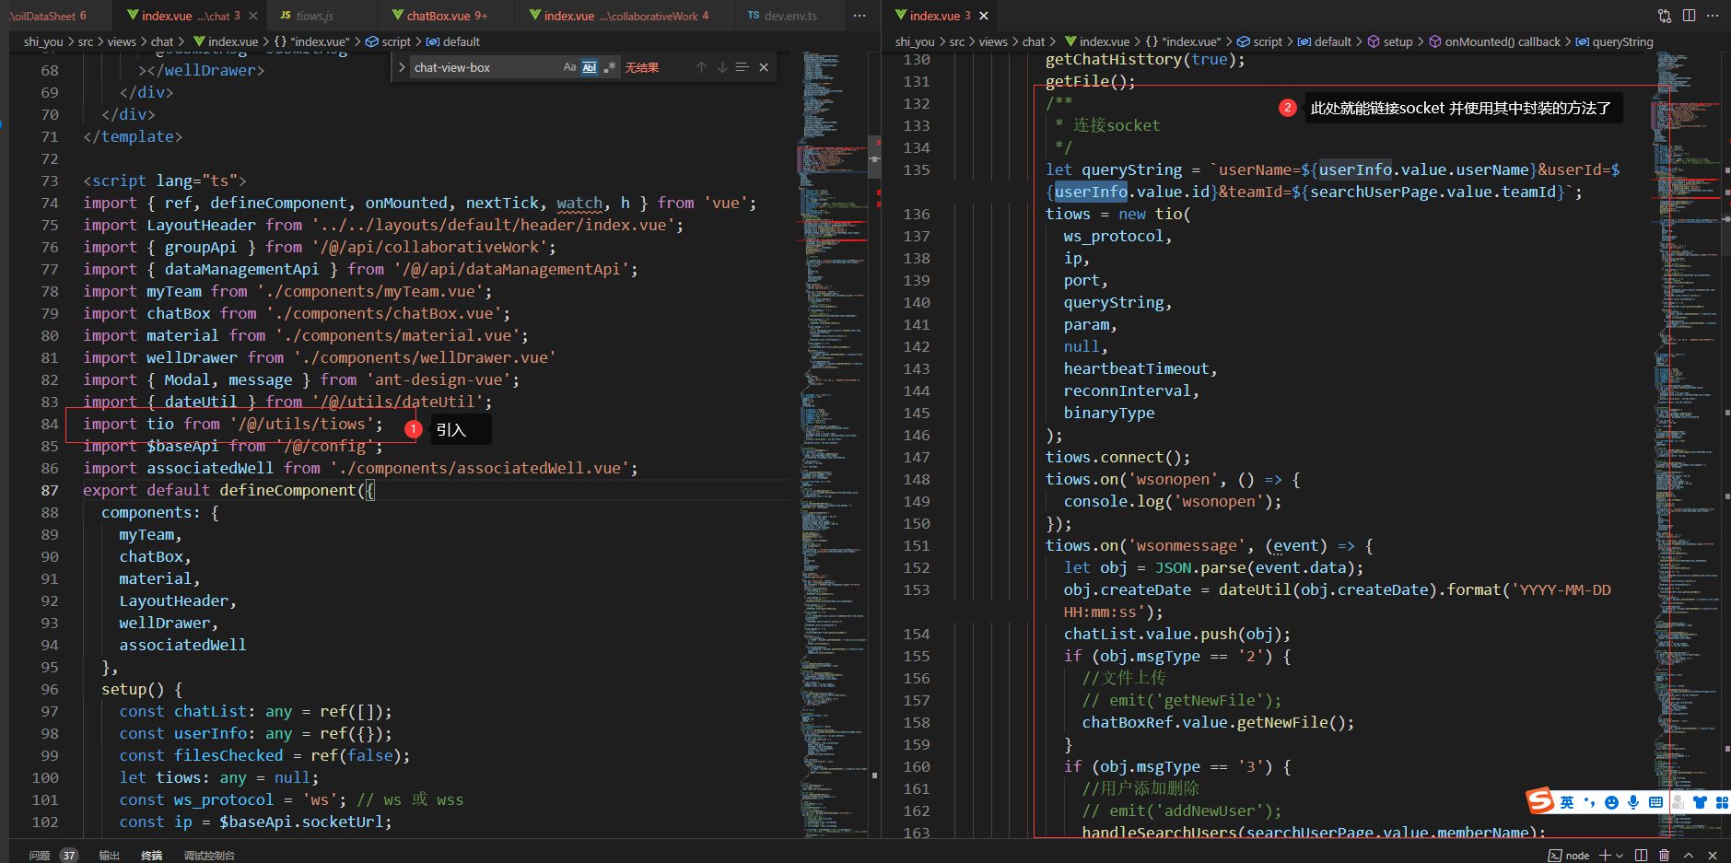This screenshot has height=863, width=1731.
Task: Toggle Chinese/English mode (英) in Sogou bar
Action: (1567, 802)
